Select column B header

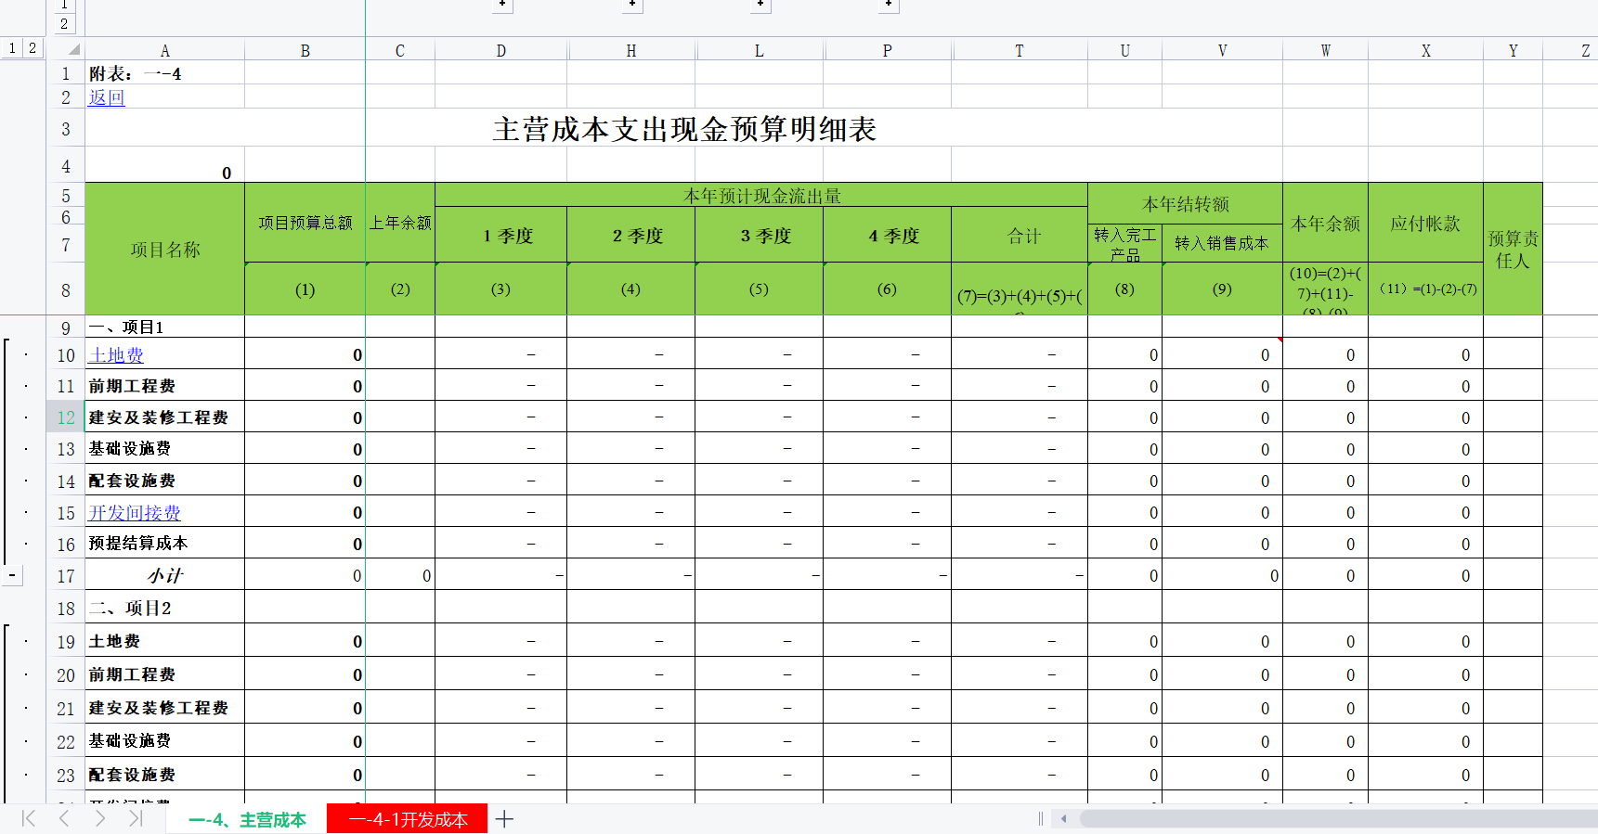305,51
